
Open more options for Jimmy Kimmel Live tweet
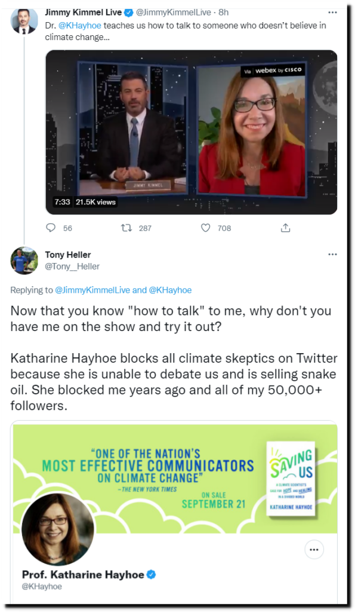click(332, 13)
